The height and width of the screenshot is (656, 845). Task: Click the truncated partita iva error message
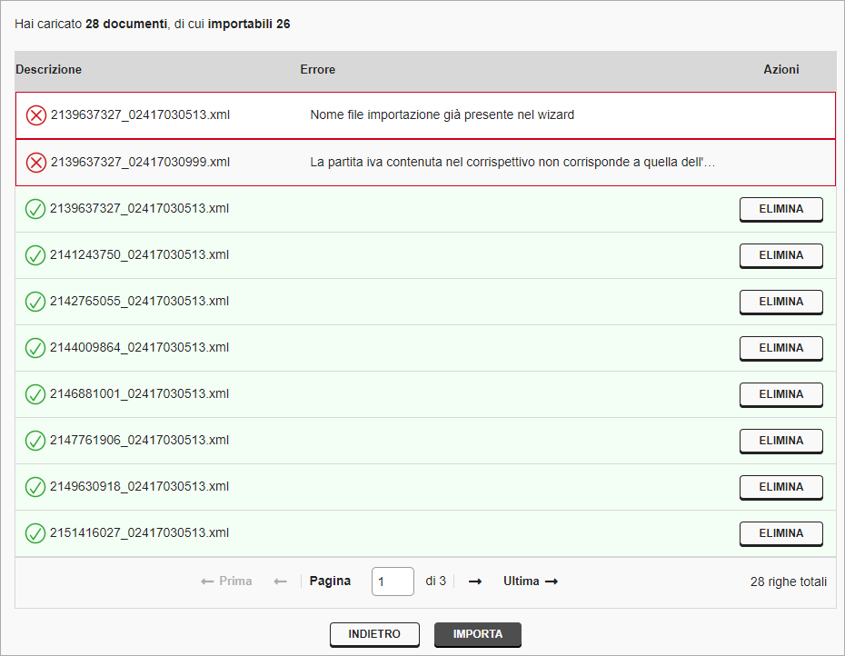512,163
